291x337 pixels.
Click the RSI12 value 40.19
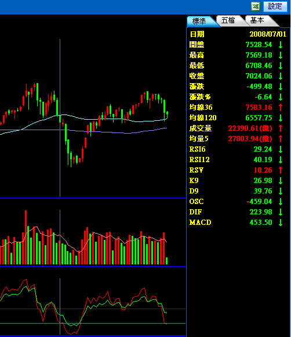click(263, 160)
